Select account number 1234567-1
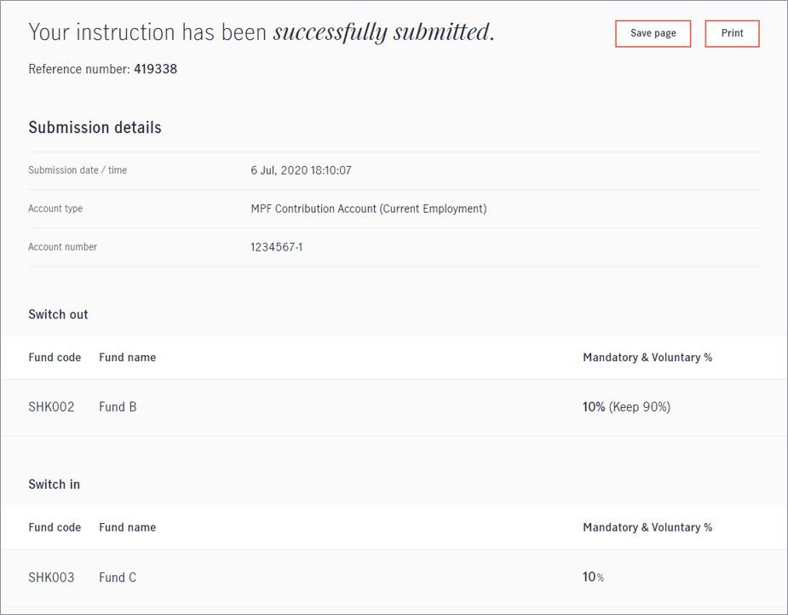The height and width of the screenshot is (615, 788). 276,247
